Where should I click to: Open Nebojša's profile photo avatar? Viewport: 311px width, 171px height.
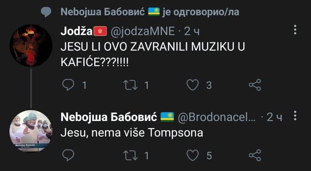tap(31, 131)
